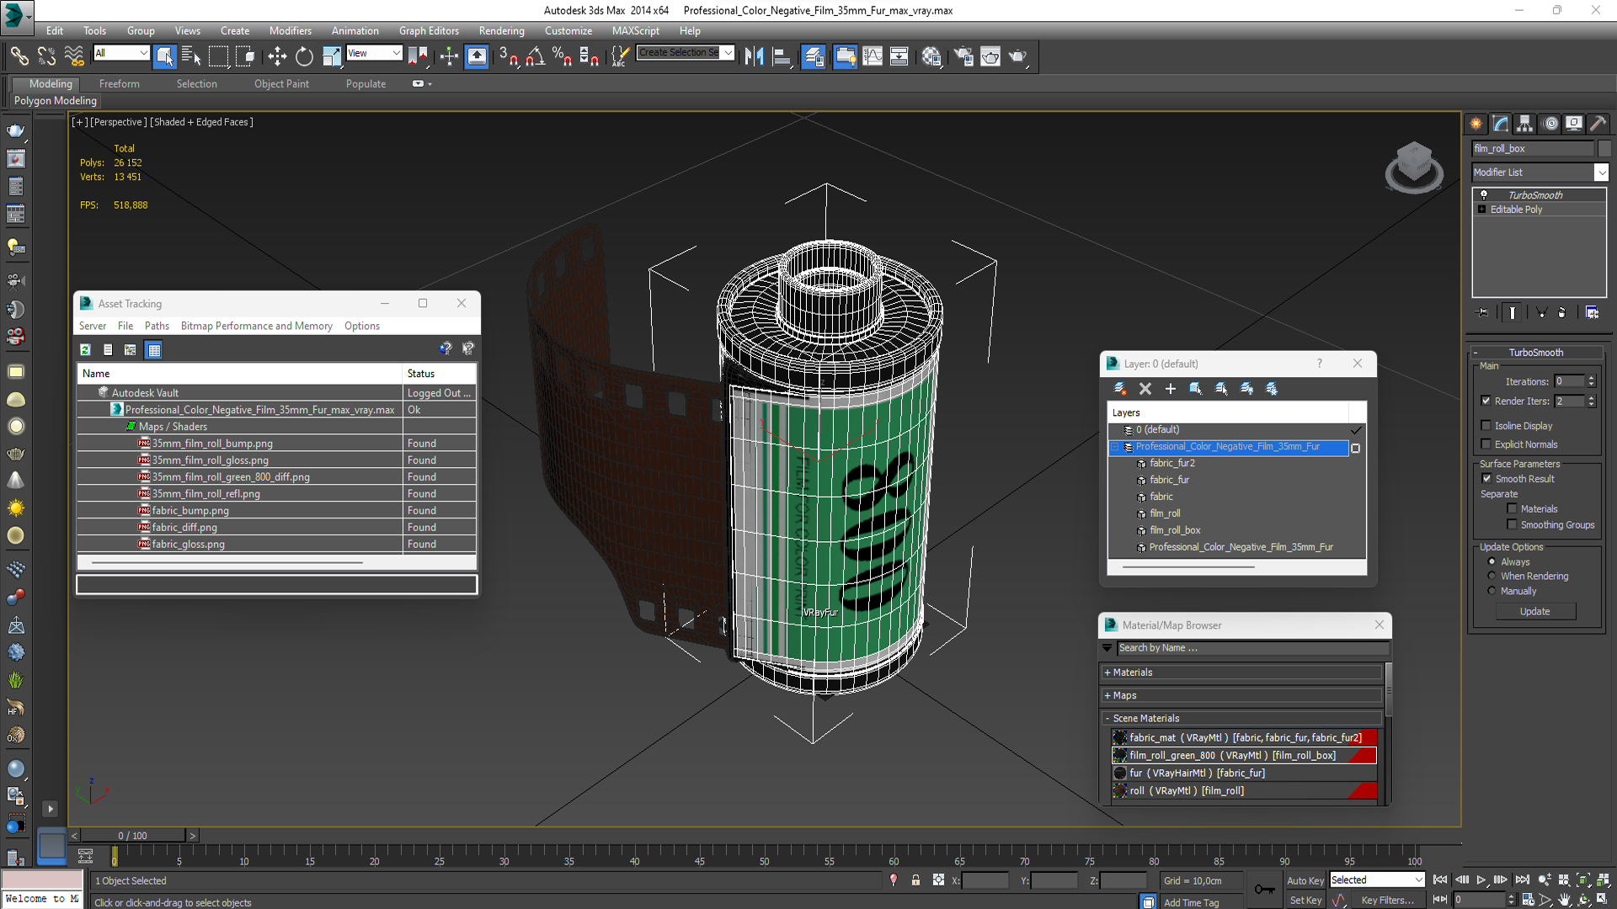Open Select by Name tool
Screen dimensions: 1617x909
(191, 56)
